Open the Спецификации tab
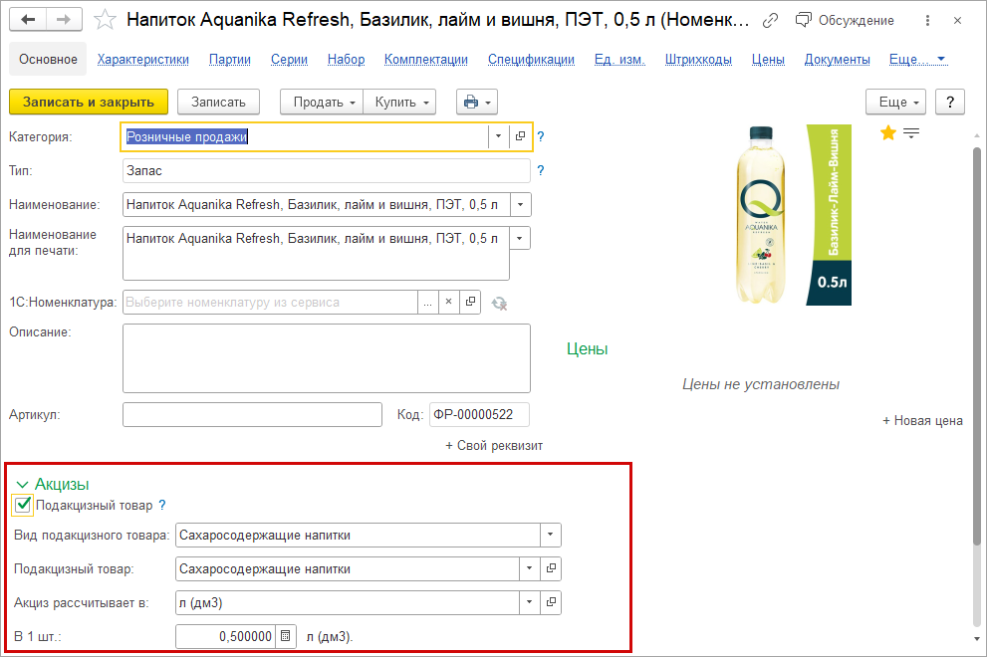The image size is (987, 657). point(531,59)
